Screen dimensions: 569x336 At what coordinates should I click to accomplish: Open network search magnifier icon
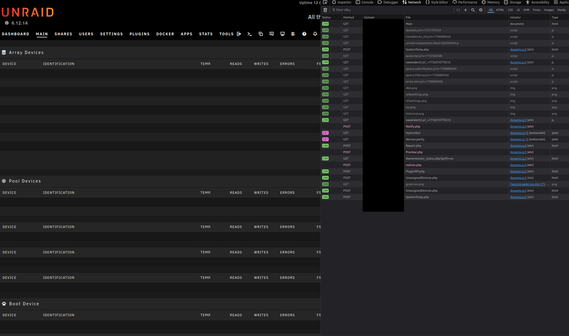(x=473, y=10)
